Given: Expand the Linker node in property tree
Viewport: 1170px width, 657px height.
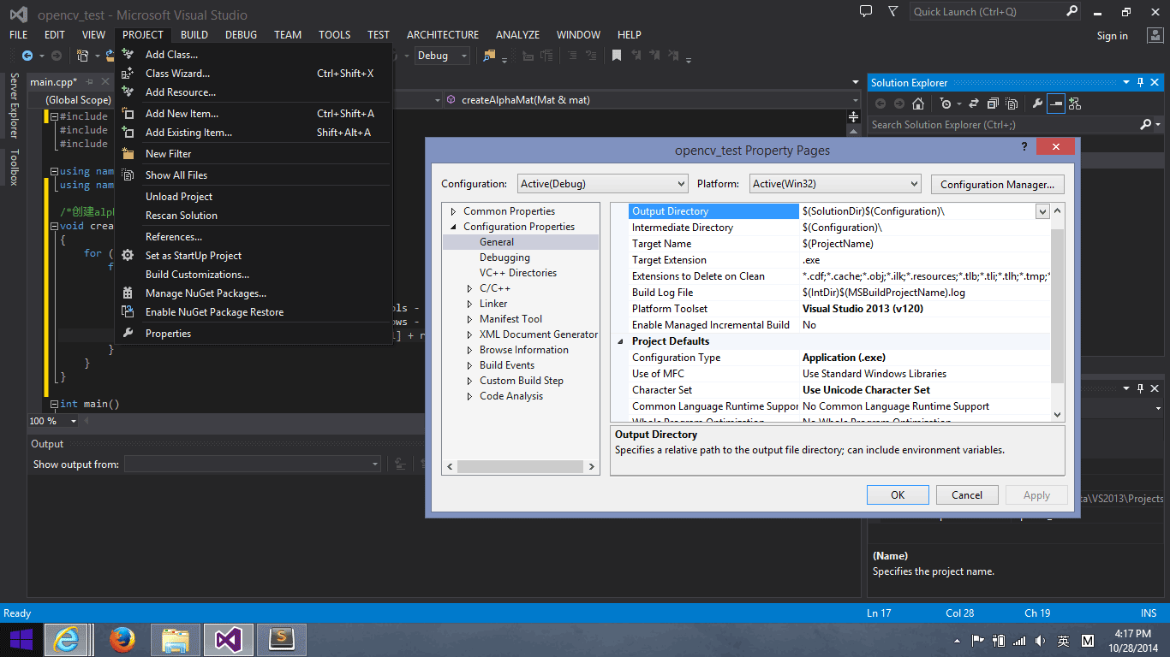Looking at the screenshot, I should [x=469, y=304].
